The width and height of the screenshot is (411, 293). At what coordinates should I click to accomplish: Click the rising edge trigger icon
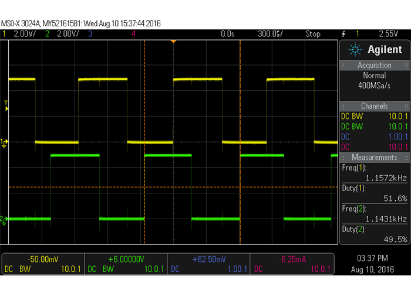click(343, 34)
